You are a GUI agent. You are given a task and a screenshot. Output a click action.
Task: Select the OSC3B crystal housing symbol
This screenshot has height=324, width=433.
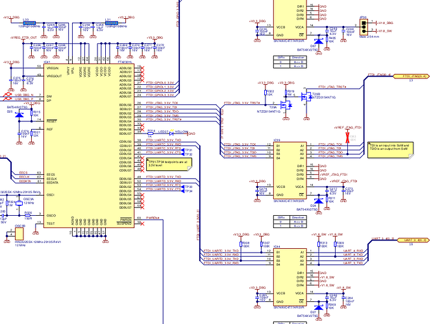[19, 234]
